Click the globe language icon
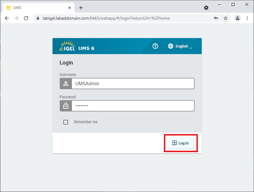The height and width of the screenshot is (192, 254). click(171, 46)
